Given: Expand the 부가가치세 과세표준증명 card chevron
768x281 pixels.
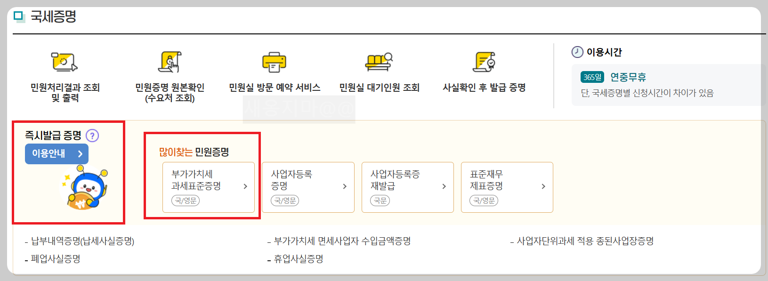Looking at the screenshot, I should [245, 186].
